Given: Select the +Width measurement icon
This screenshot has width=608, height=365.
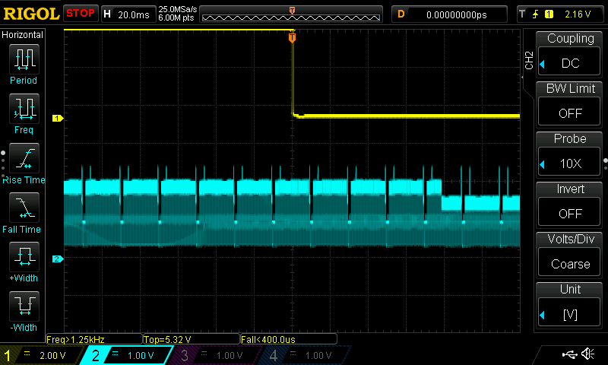Looking at the screenshot, I should (x=24, y=257).
